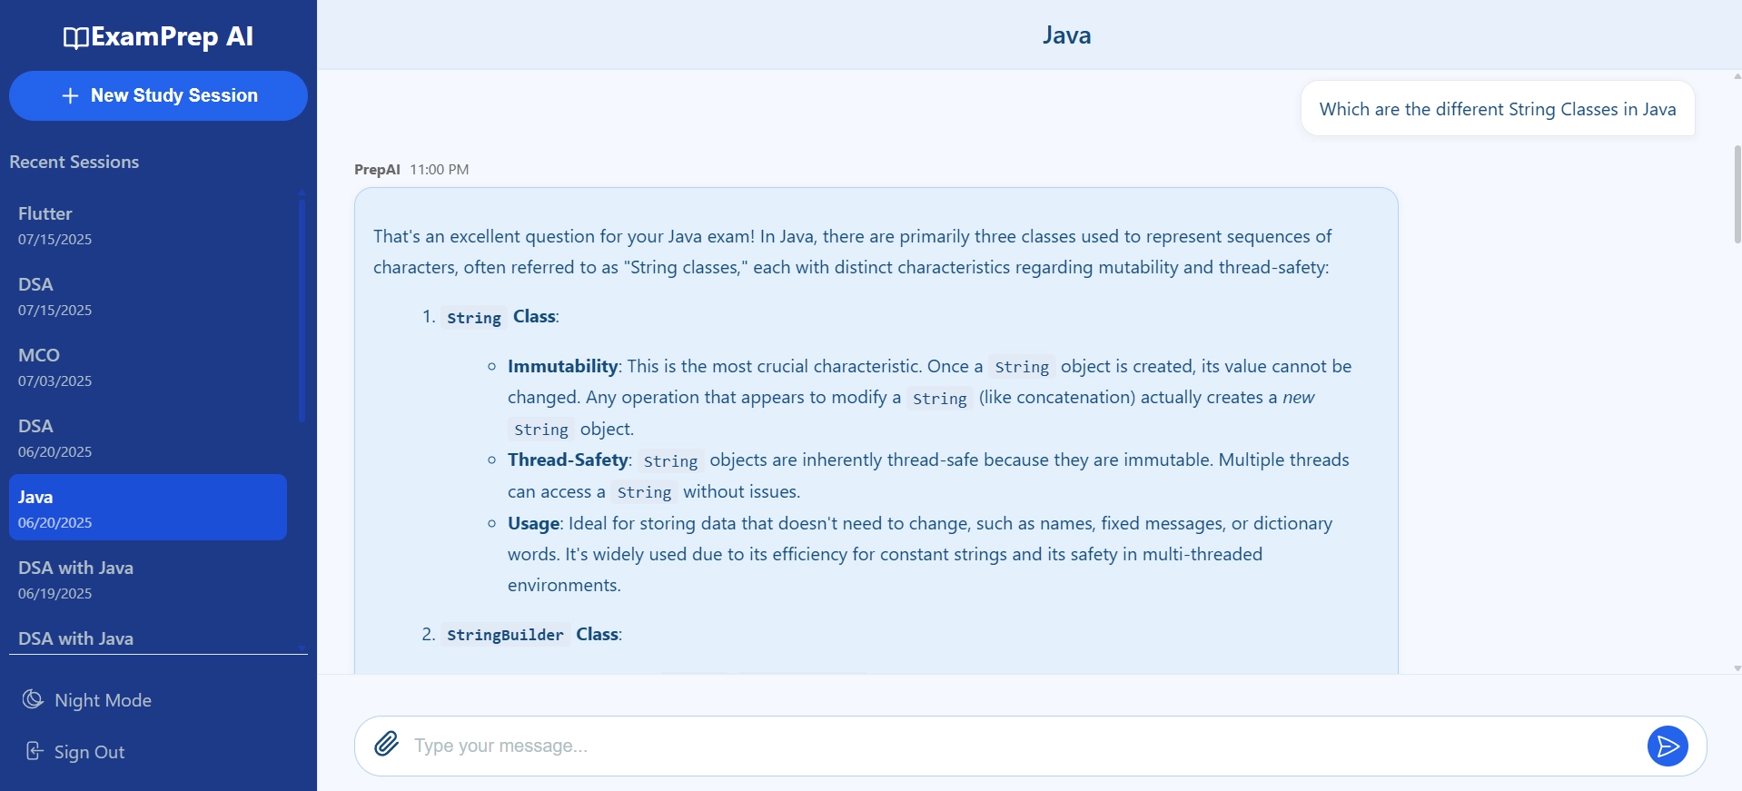Click the user question message bubble
Image resolution: width=1742 pixels, height=791 pixels.
1497,109
